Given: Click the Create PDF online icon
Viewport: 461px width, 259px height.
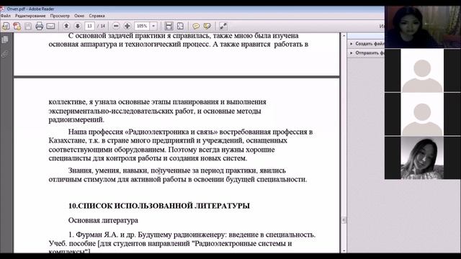Looking at the screenshot, I should pyautogui.click(x=17, y=26).
